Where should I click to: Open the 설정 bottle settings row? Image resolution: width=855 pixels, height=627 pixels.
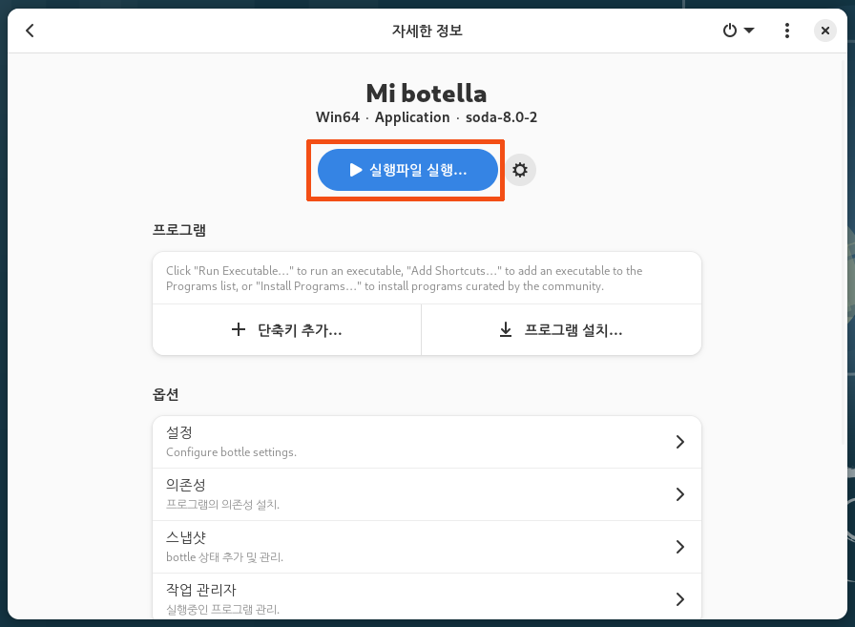427,442
